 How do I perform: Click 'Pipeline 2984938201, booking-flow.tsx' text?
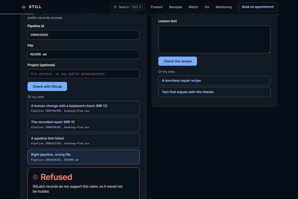click(60, 127)
